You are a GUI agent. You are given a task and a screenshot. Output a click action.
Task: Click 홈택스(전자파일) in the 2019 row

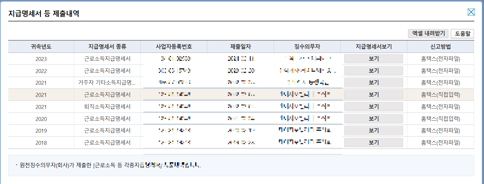pyautogui.click(x=441, y=131)
